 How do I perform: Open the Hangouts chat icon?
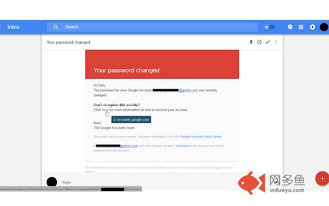pyautogui.click(x=290, y=27)
